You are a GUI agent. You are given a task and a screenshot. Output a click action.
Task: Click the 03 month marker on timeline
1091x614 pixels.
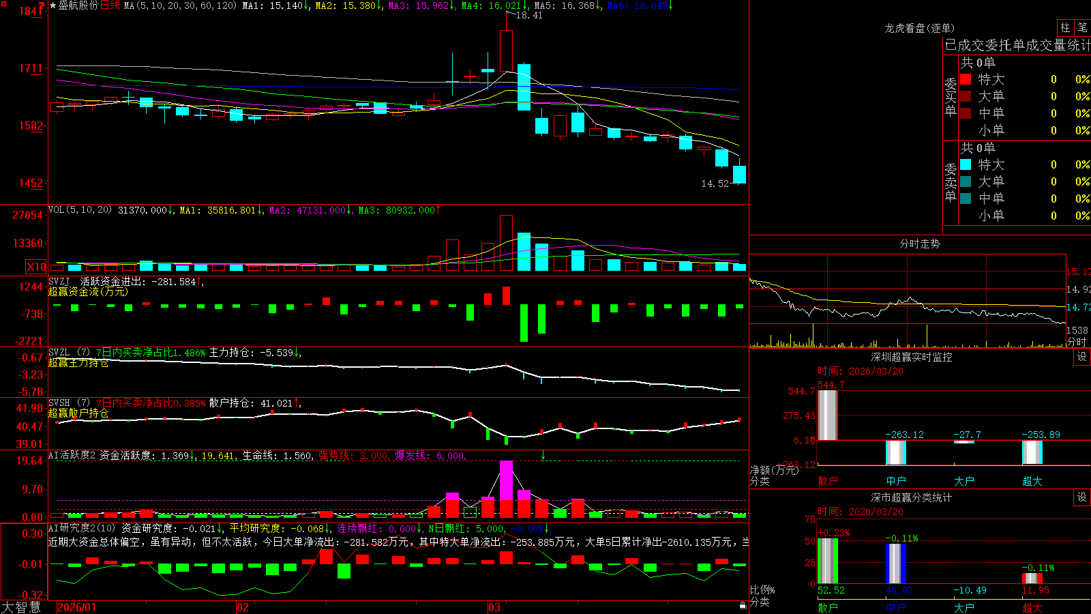click(x=494, y=607)
